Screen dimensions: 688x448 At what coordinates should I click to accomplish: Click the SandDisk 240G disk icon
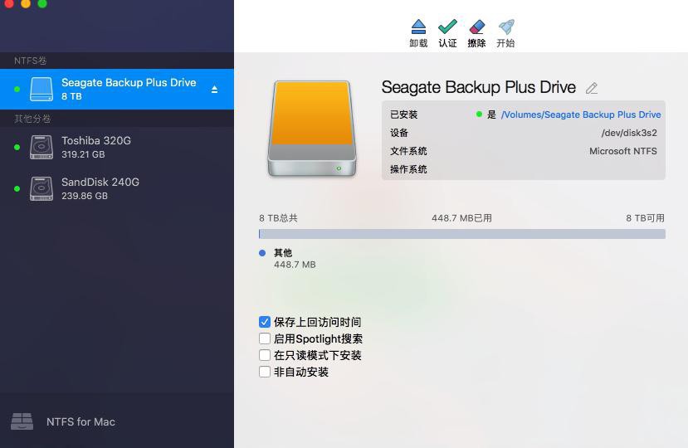pyautogui.click(x=41, y=188)
